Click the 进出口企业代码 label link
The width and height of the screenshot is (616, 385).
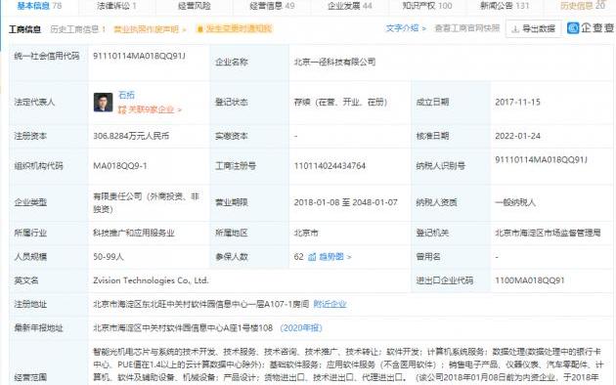click(x=444, y=280)
